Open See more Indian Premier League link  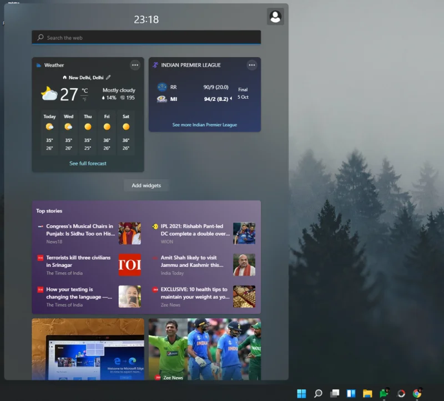point(204,125)
